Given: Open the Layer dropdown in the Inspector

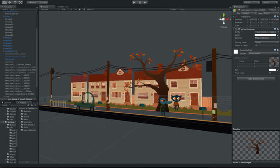Looking at the screenshot, I should point(271,13).
